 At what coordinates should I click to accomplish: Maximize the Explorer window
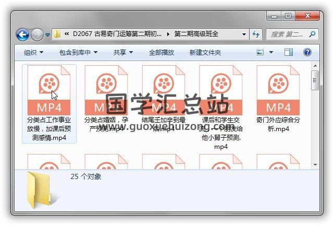point(288,16)
